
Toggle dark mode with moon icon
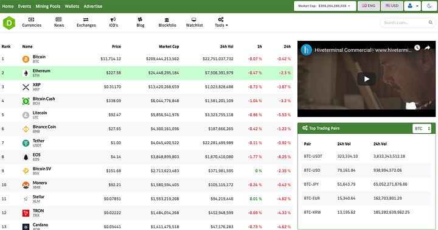pos(429,6)
